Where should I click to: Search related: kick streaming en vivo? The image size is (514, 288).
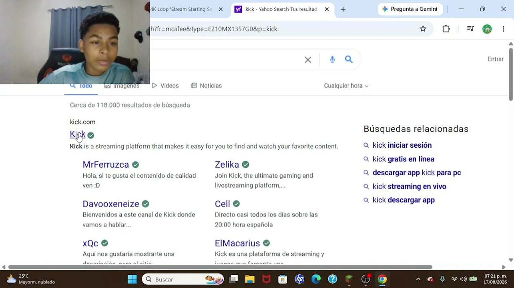pos(409,186)
